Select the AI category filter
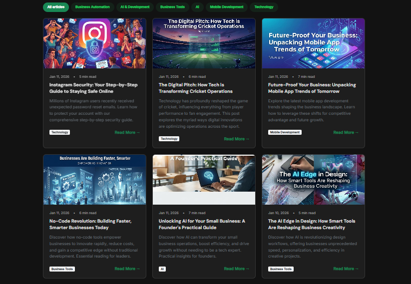The width and height of the screenshot is (411, 284). 197,7
